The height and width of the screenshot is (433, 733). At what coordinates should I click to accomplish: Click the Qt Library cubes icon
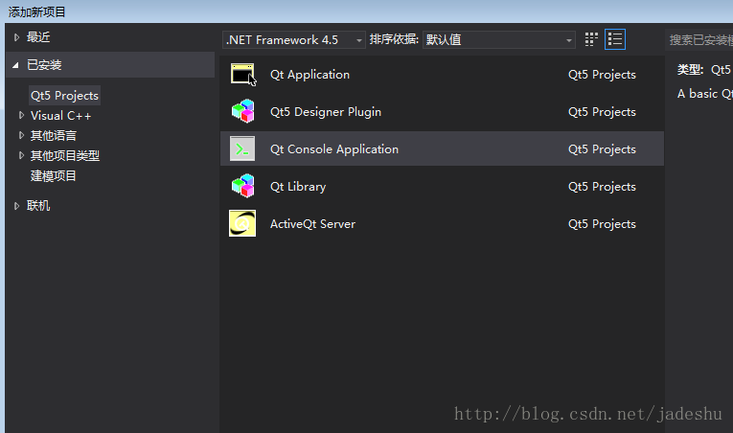coord(242,186)
